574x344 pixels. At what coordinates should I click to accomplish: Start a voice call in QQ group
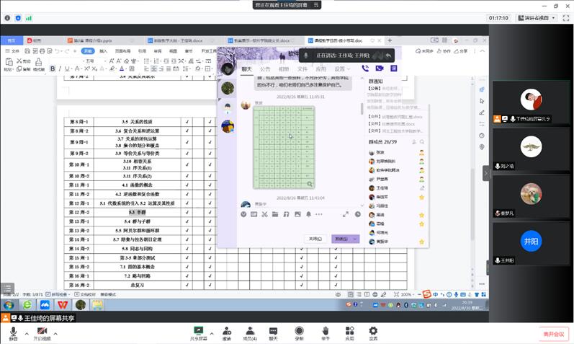(x=365, y=69)
